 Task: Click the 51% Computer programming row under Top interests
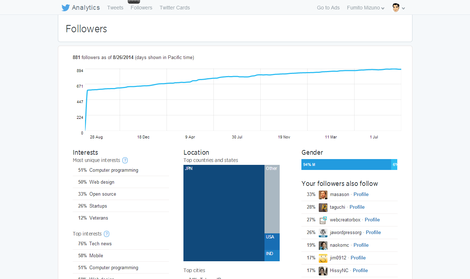[121, 268]
